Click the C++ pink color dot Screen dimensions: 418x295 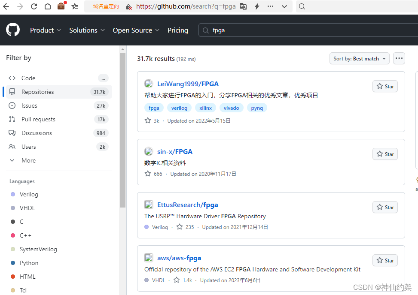pos(13,235)
